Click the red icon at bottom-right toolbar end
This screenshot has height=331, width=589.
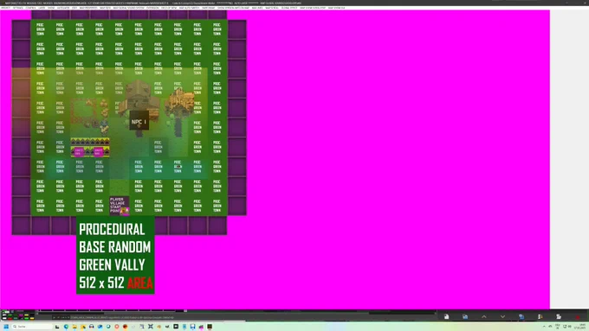tap(578, 317)
